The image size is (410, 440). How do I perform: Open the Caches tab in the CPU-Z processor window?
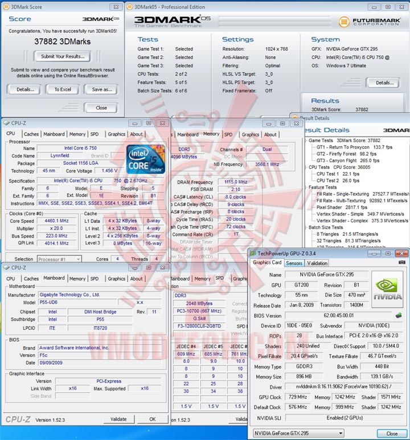tap(31, 134)
